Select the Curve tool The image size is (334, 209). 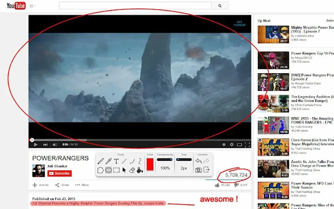click(132, 161)
